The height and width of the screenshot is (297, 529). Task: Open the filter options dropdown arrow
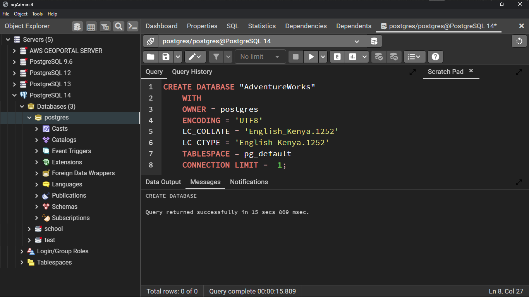[x=228, y=57]
